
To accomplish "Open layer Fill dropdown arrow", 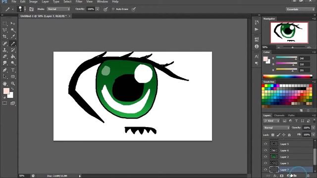I will [x=313, y=134].
